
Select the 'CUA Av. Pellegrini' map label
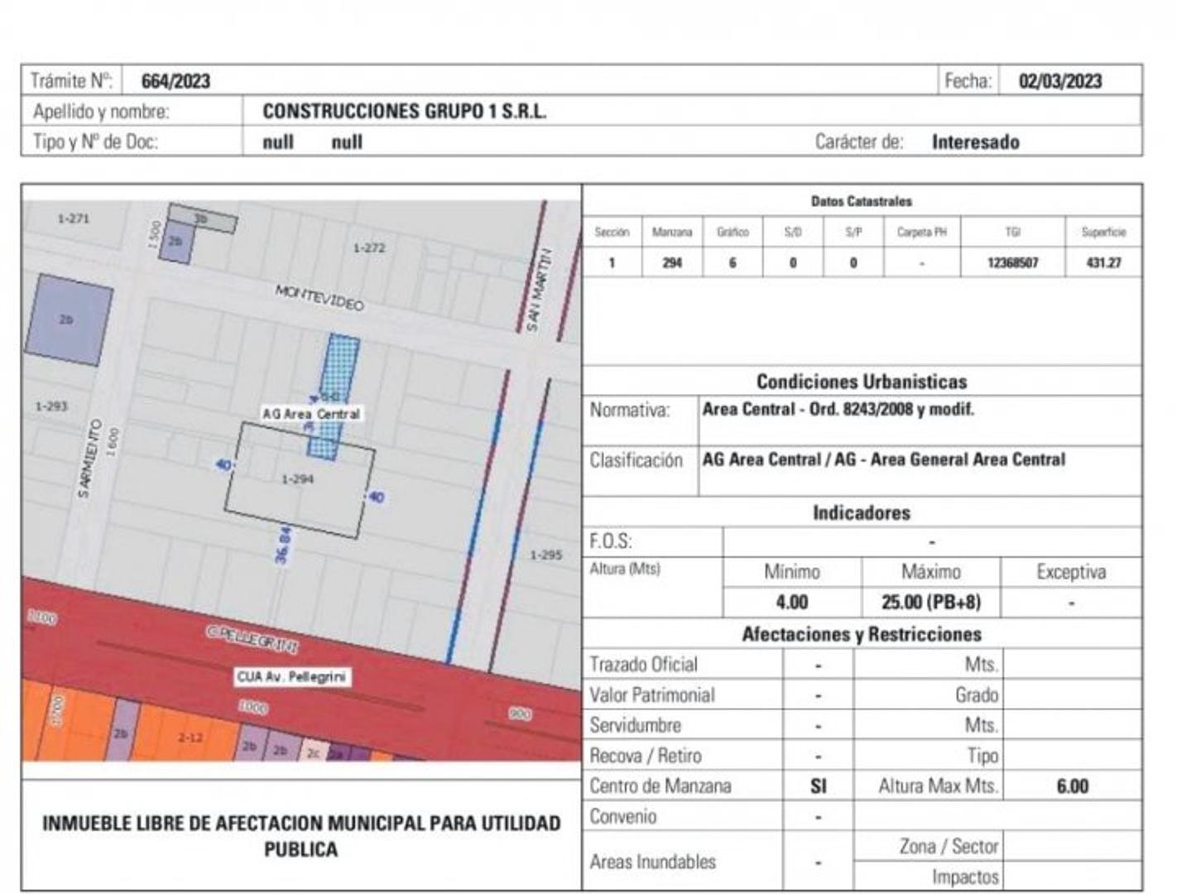pos(291,677)
